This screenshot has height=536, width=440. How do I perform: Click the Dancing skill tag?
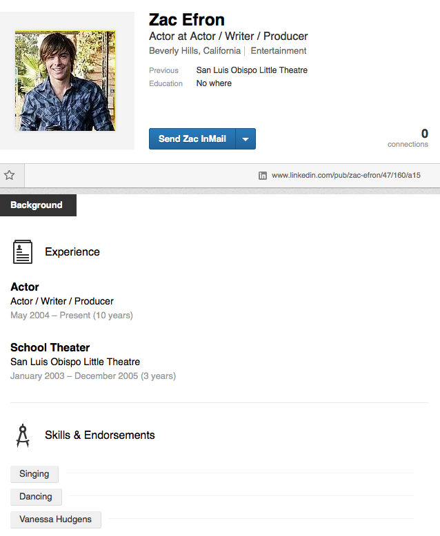click(36, 497)
